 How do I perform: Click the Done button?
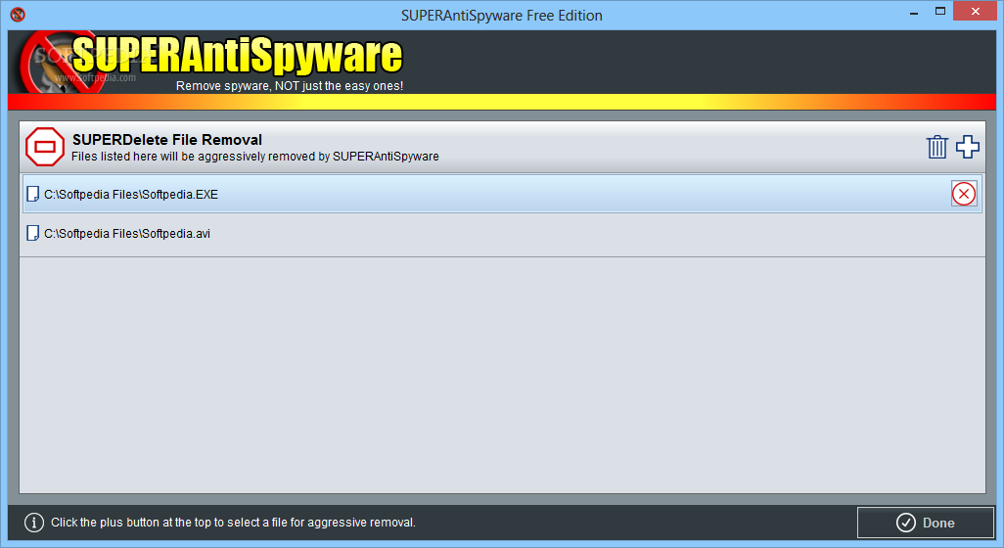(x=926, y=523)
